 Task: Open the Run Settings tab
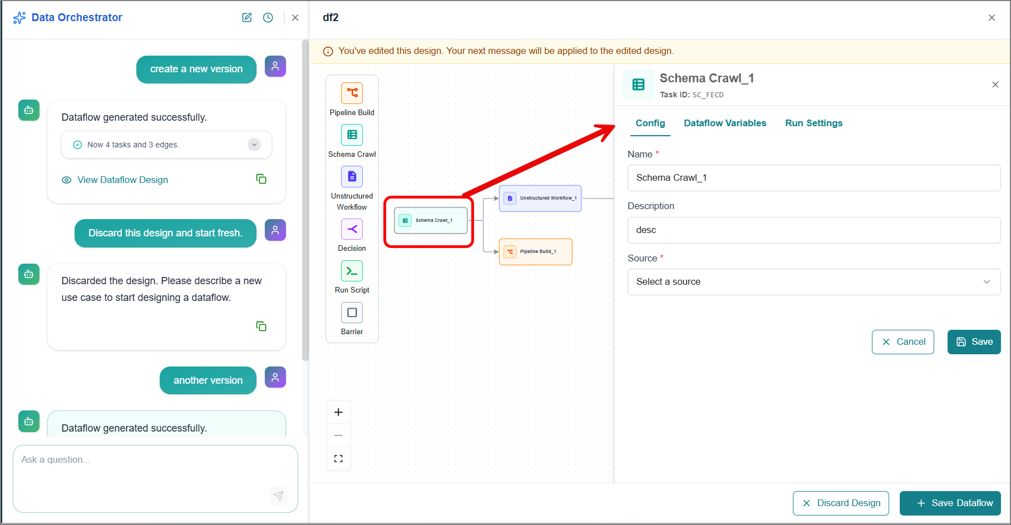pyautogui.click(x=813, y=123)
